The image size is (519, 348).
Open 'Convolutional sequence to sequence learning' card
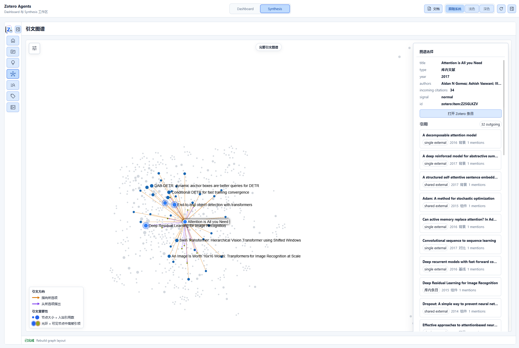pos(460,244)
